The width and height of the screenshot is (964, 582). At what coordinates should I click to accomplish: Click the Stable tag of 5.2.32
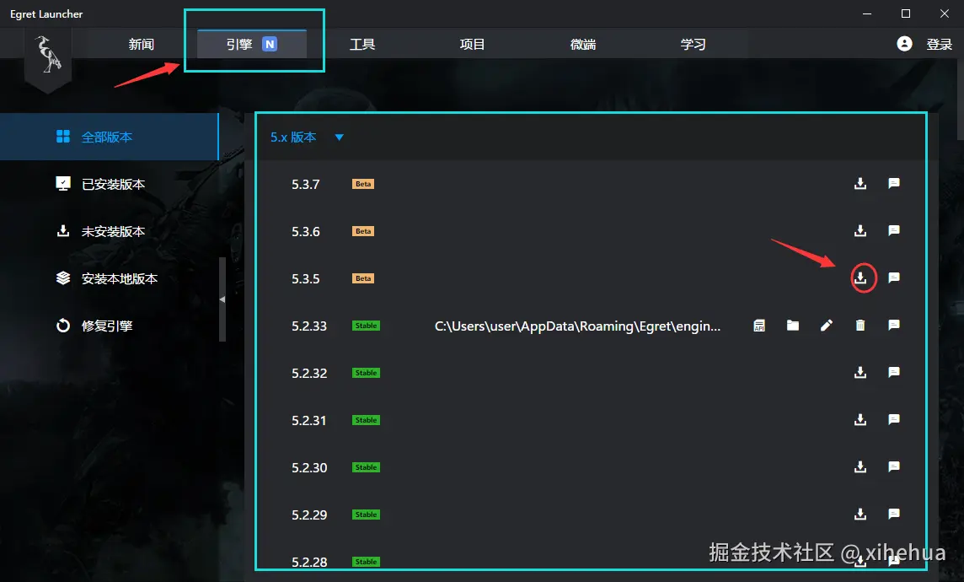tap(366, 373)
